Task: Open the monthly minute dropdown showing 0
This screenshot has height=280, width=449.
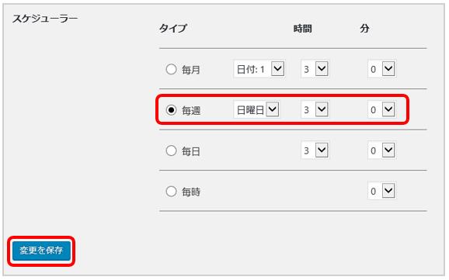Action: [382, 69]
